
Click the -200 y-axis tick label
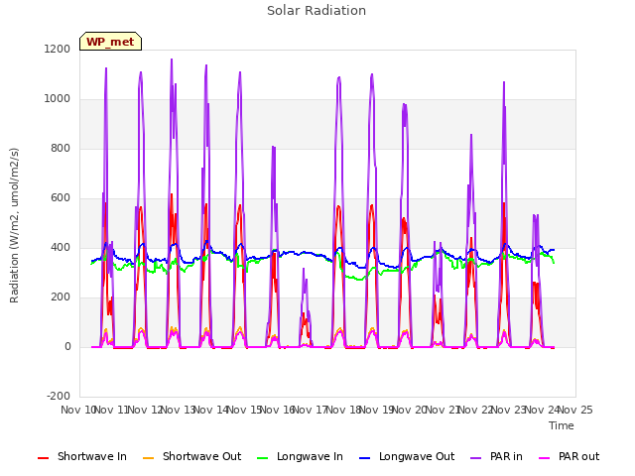click(59, 396)
